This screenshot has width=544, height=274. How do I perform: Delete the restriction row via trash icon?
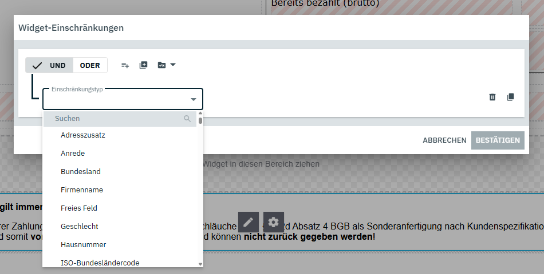pos(492,97)
